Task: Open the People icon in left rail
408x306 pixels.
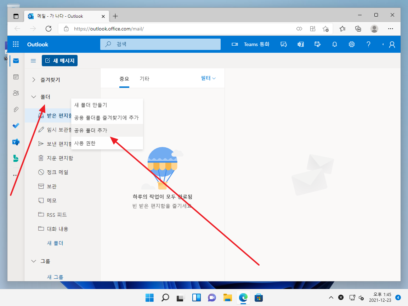Action: [x=16, y=93]
